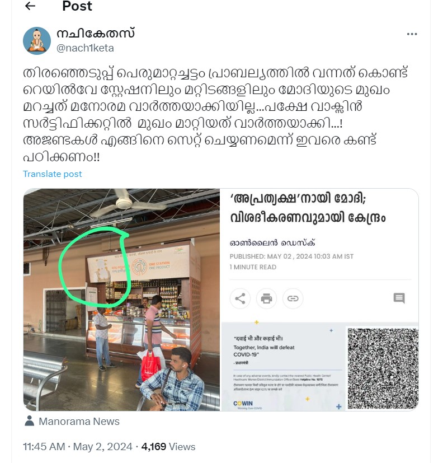Screen dimensions: 443x463
Task: Click the 11:45 AM May 2, 2024 timestamp
Action: point(78,446)
